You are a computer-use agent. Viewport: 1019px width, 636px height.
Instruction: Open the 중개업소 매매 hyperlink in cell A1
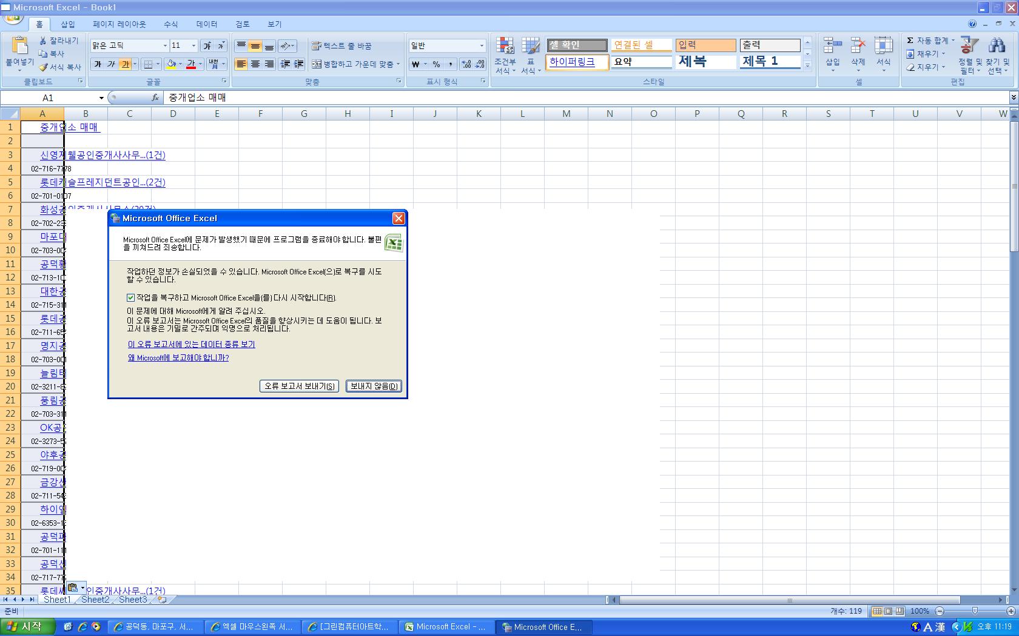tap(70, 127)
